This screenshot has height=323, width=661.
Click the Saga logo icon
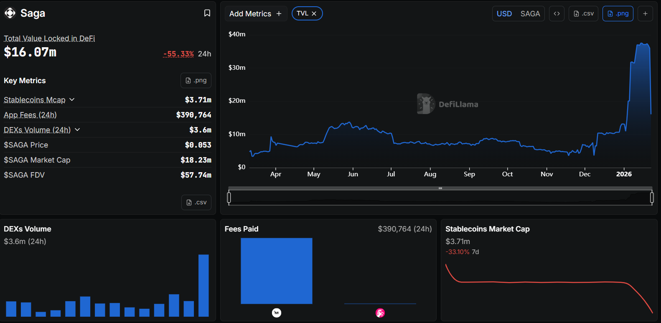tap(10, 13)
